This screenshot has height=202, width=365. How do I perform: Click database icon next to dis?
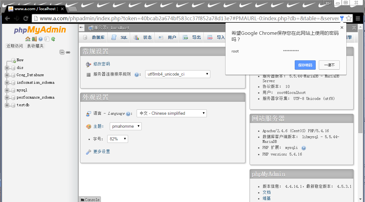click(13, 68)
